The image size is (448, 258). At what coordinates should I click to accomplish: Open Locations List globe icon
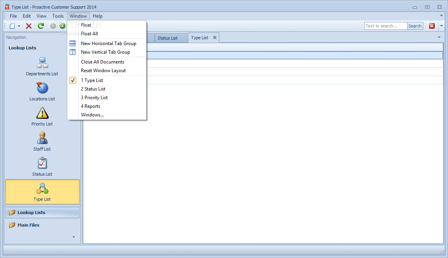(x=42, y=88)
